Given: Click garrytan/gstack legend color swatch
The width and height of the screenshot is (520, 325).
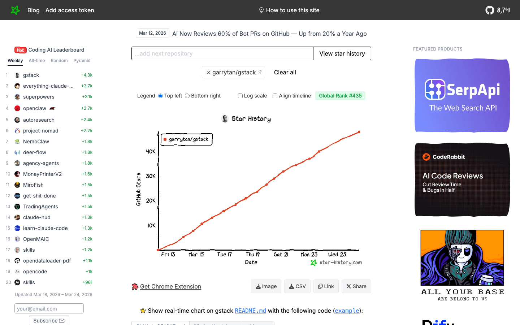Looking at the screenshot, I should (165, 139).
